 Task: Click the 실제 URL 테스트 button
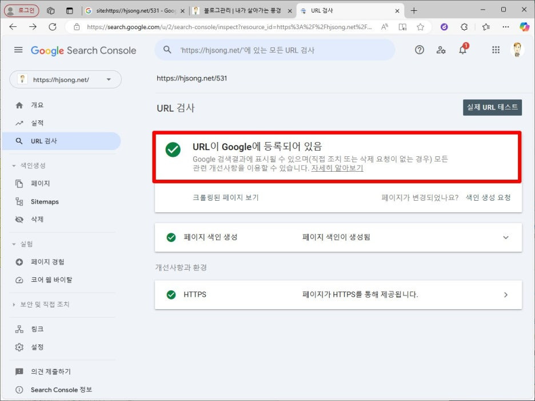(x=492, y=108)
